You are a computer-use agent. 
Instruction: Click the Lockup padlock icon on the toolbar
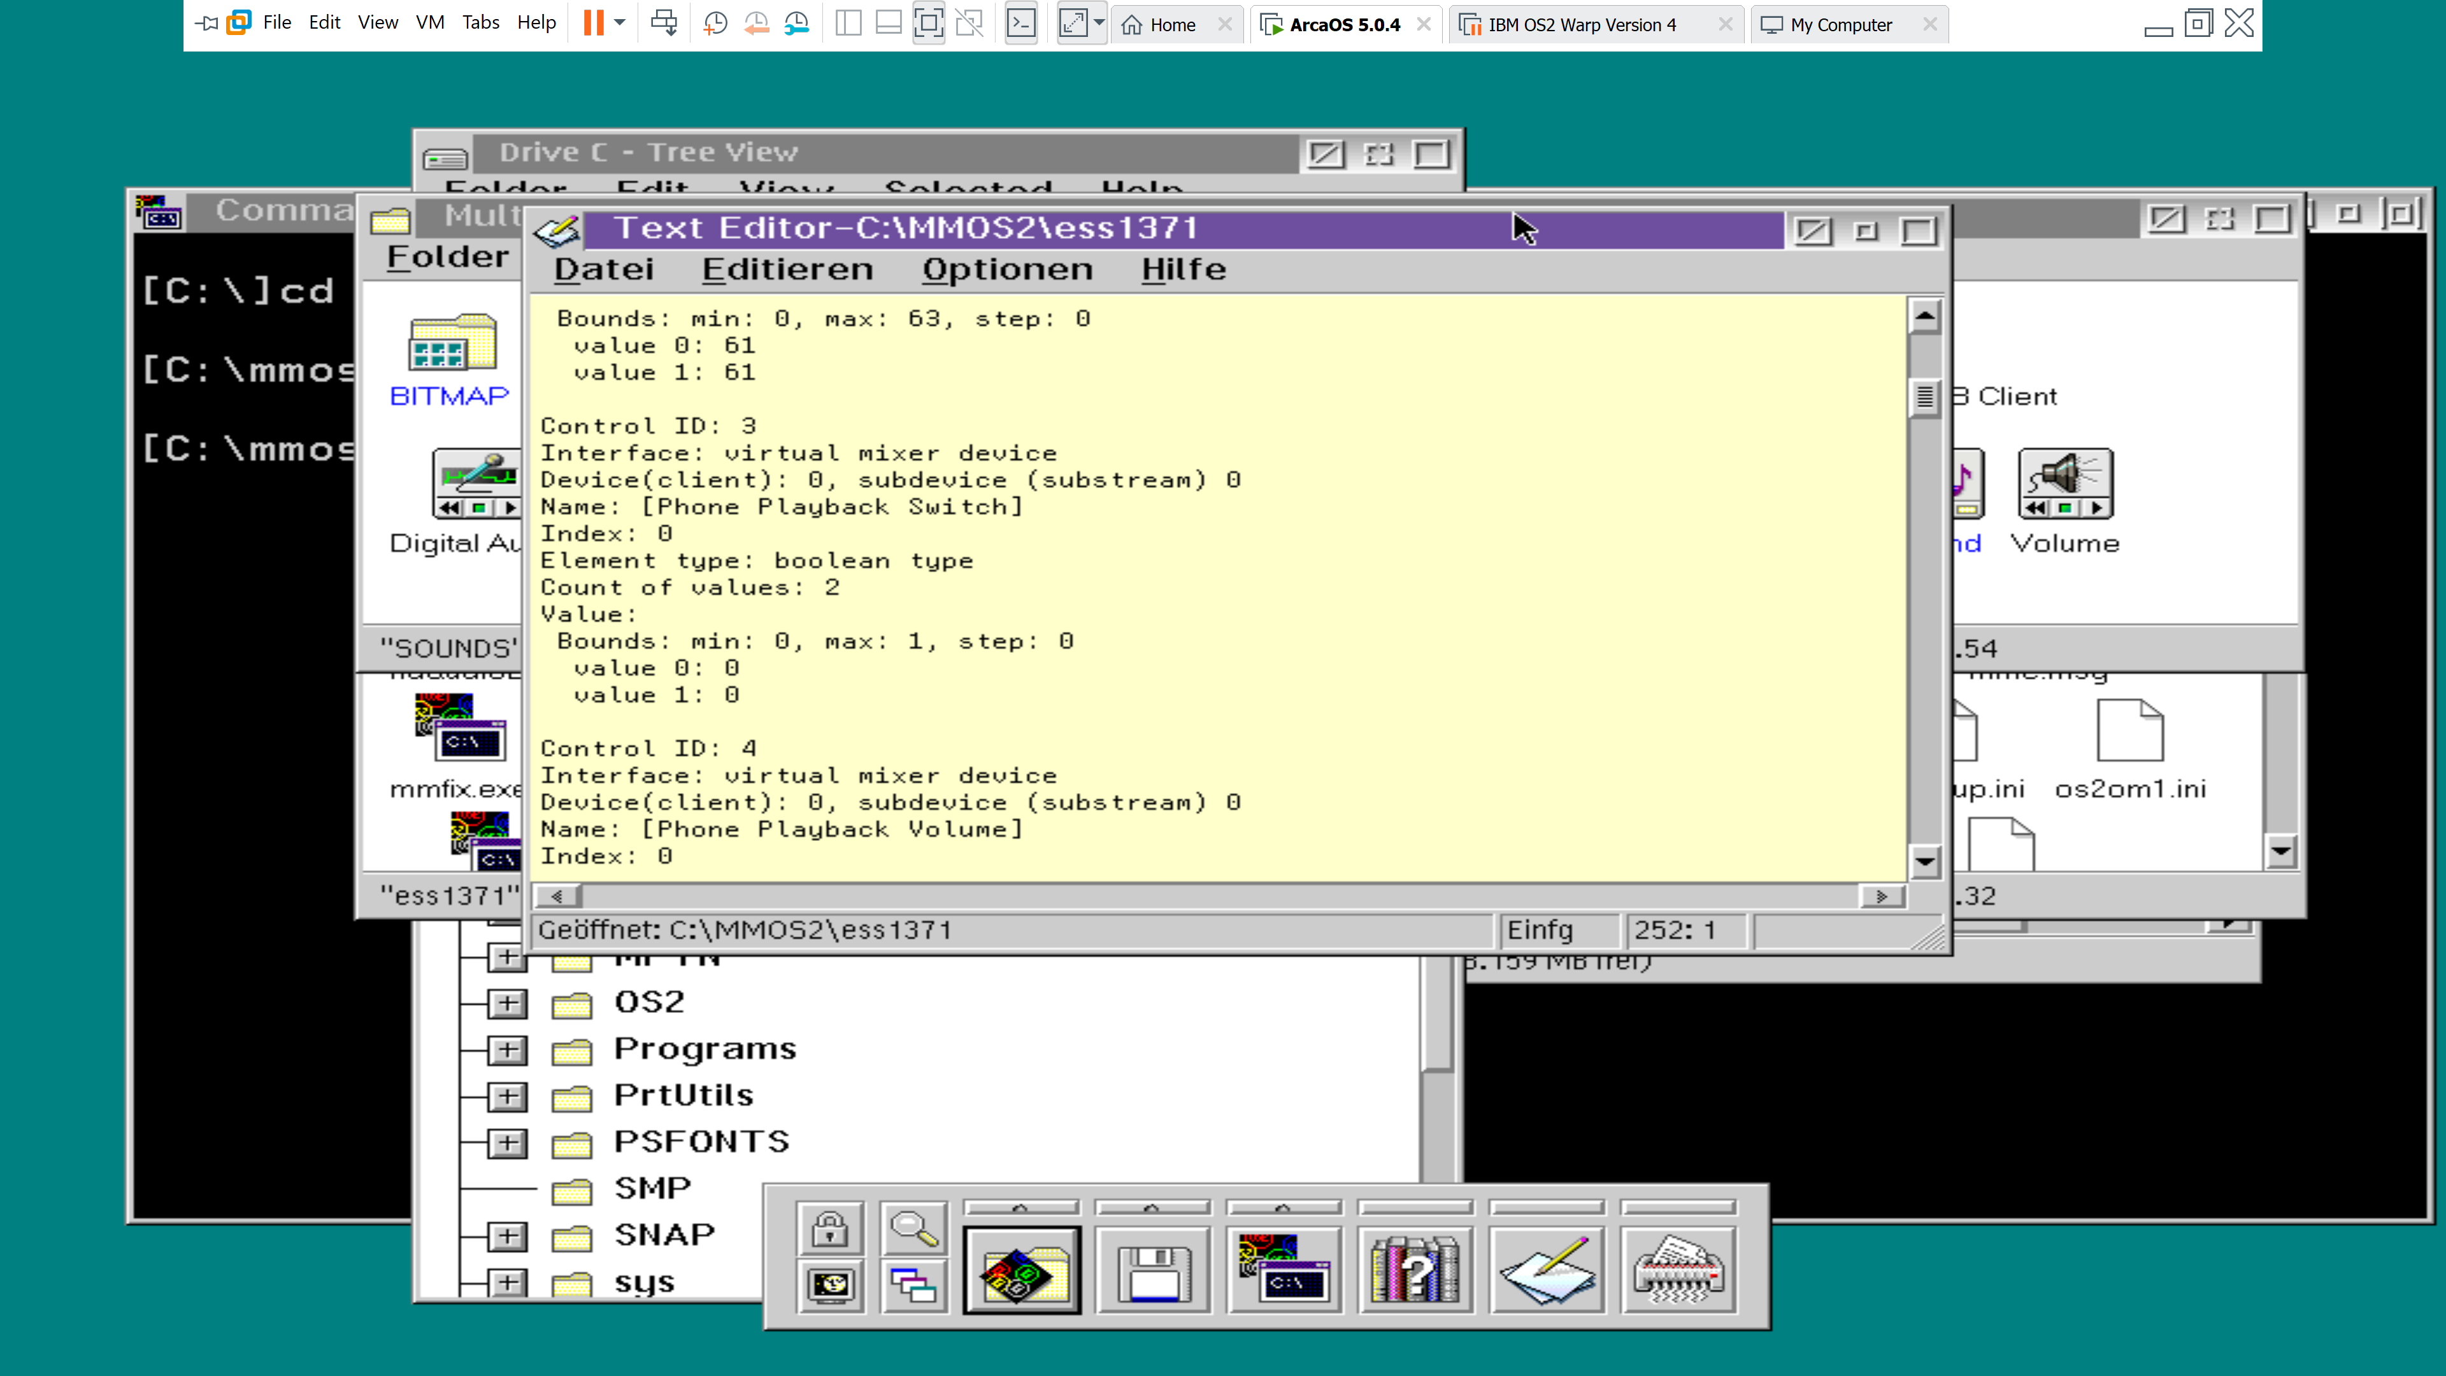pos(831,1229)
